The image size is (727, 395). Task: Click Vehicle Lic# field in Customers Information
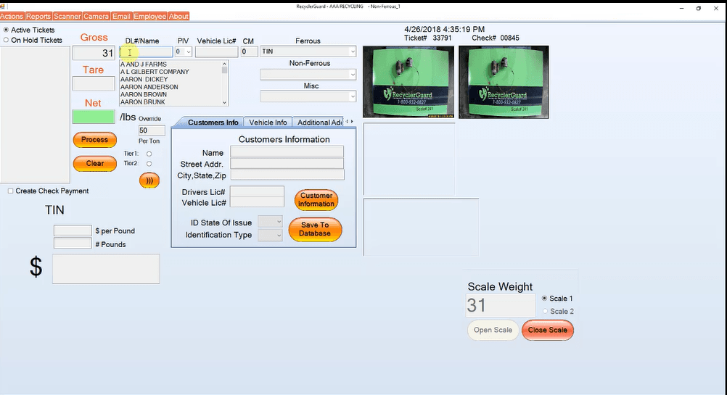point(258,202)
